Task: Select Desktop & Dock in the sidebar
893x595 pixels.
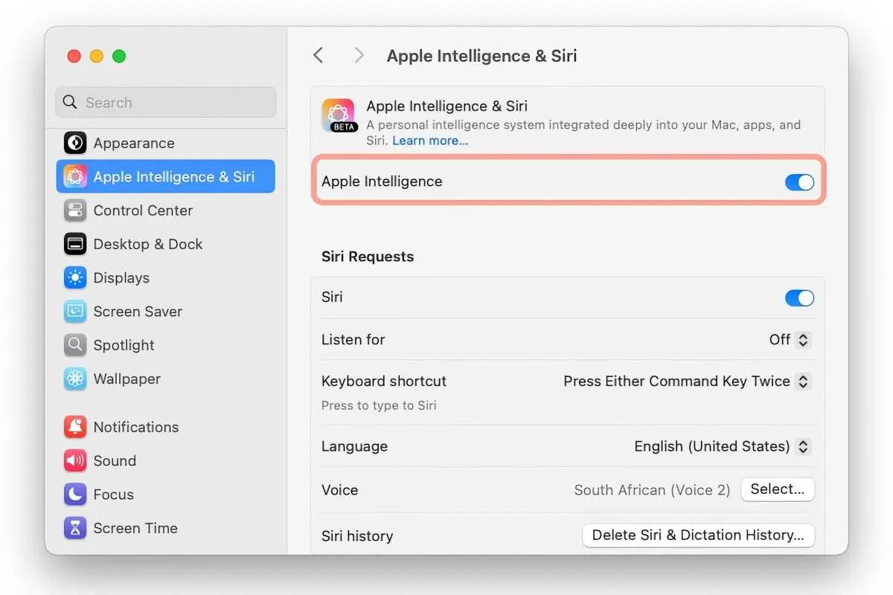Action: [x=166, y=244]
